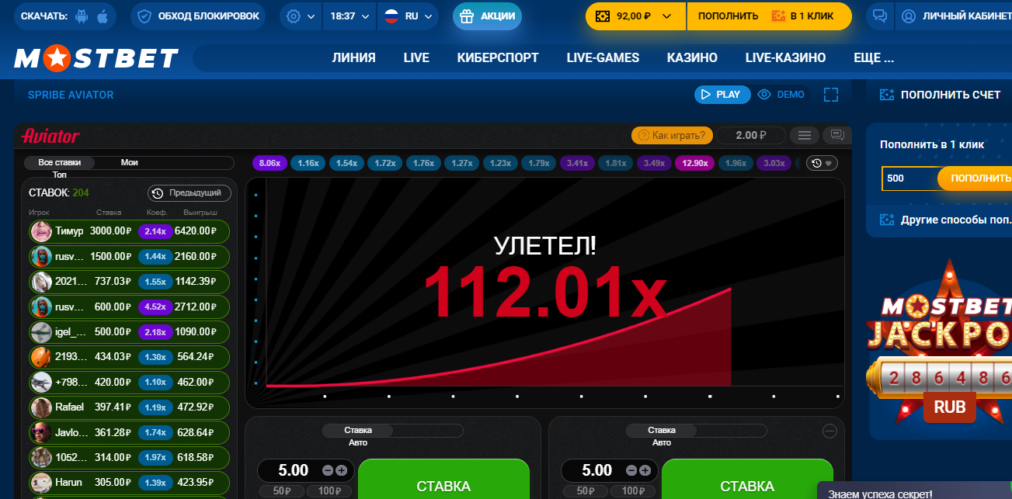Click the igel_ player airplane avatar
Viewport: 1012px width, 499px height.
tap(41, 332)
